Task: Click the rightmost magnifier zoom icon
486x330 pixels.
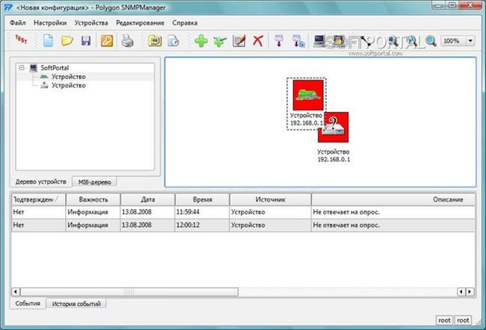Action: (x=431, y=41)
